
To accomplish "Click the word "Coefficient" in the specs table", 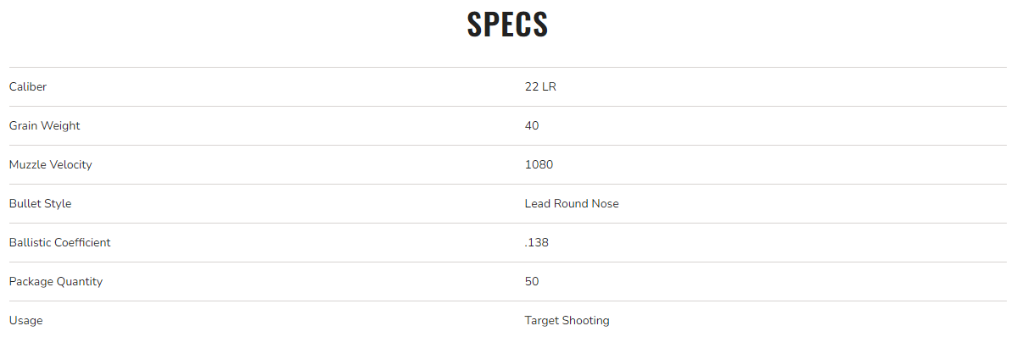I will coord(82,242).
